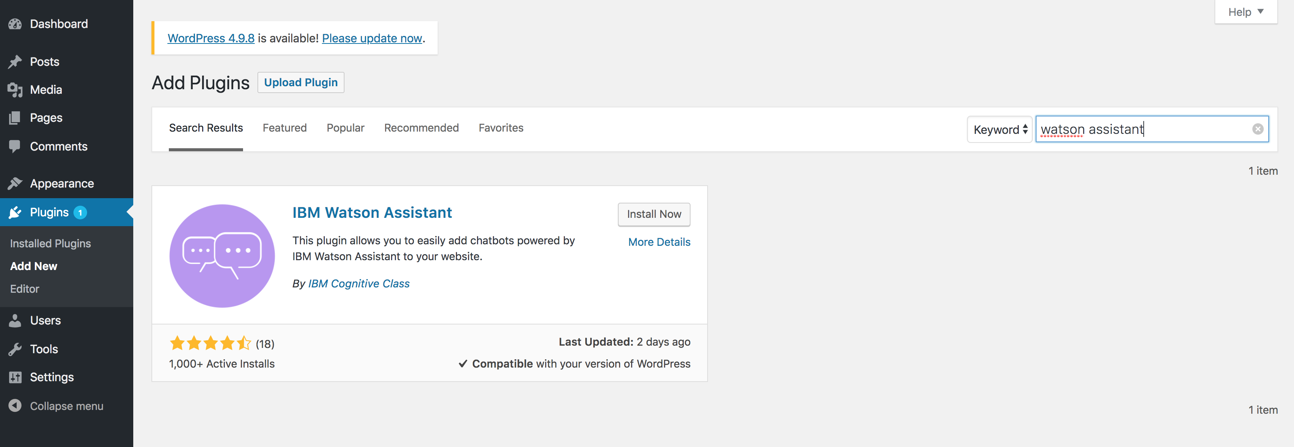Open the Keyword search type dropdown

(999, 129)
